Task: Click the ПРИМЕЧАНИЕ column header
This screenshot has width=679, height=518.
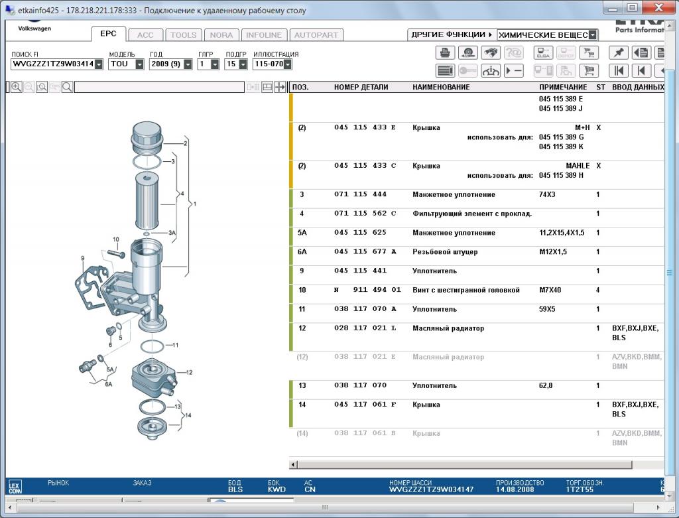Action: (x=564, y=87)
